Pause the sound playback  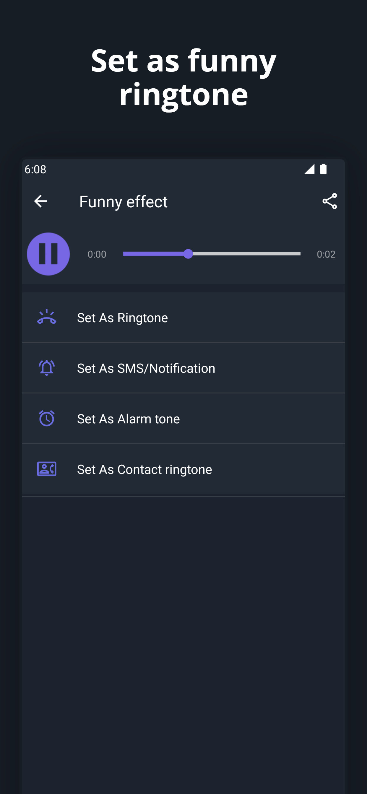[x=48, y=254]
